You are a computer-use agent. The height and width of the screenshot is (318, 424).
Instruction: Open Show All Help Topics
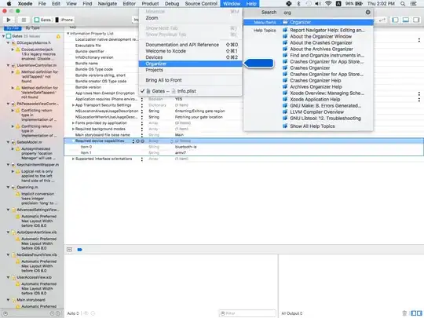(312, 126)
